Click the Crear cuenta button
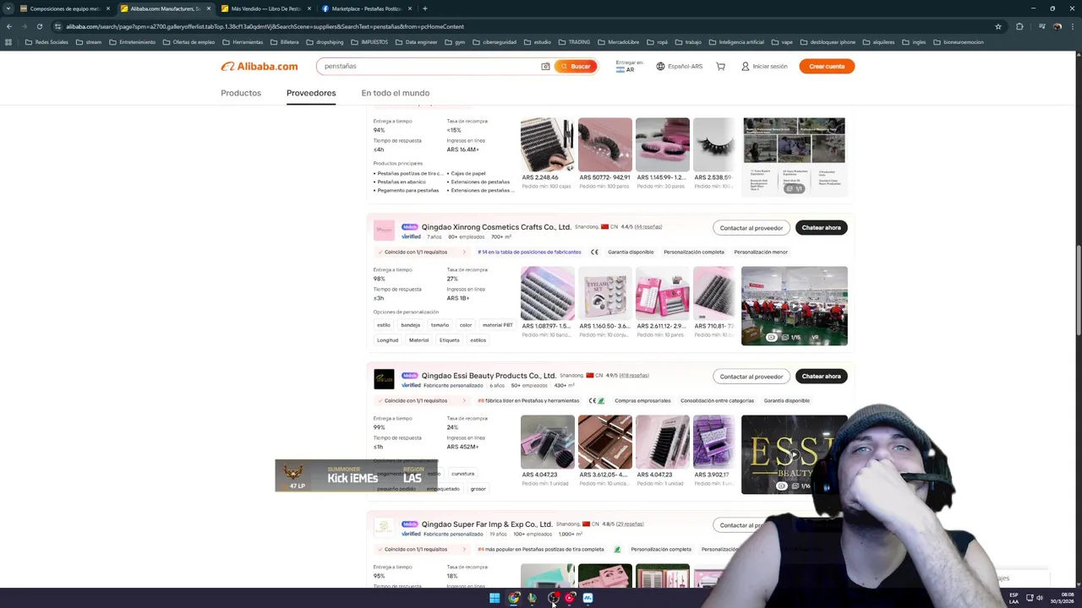Image resolution: width=1082 pixels, height=608 pixels. [827, 66]
